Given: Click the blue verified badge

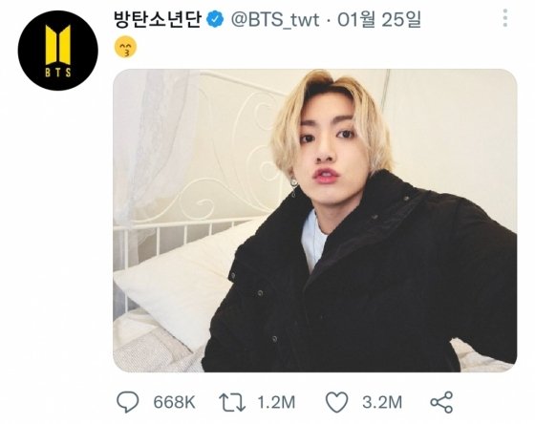Looking at the screenshot, I should (x=216, y=19).
